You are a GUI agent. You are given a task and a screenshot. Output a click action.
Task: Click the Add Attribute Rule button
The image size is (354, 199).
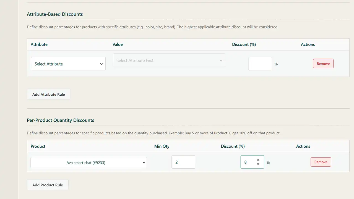[x=48, y=94]
